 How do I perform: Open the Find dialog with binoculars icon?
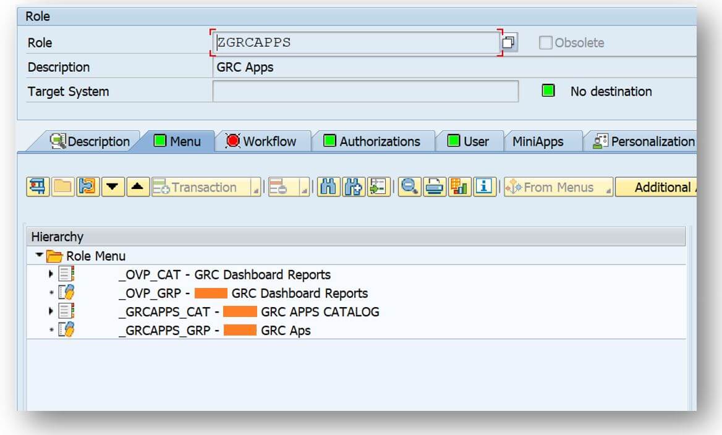pos(329,187)
